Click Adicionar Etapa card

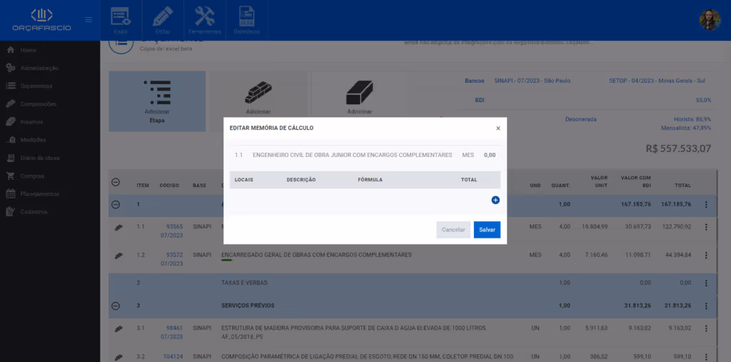tap(157, 101)
